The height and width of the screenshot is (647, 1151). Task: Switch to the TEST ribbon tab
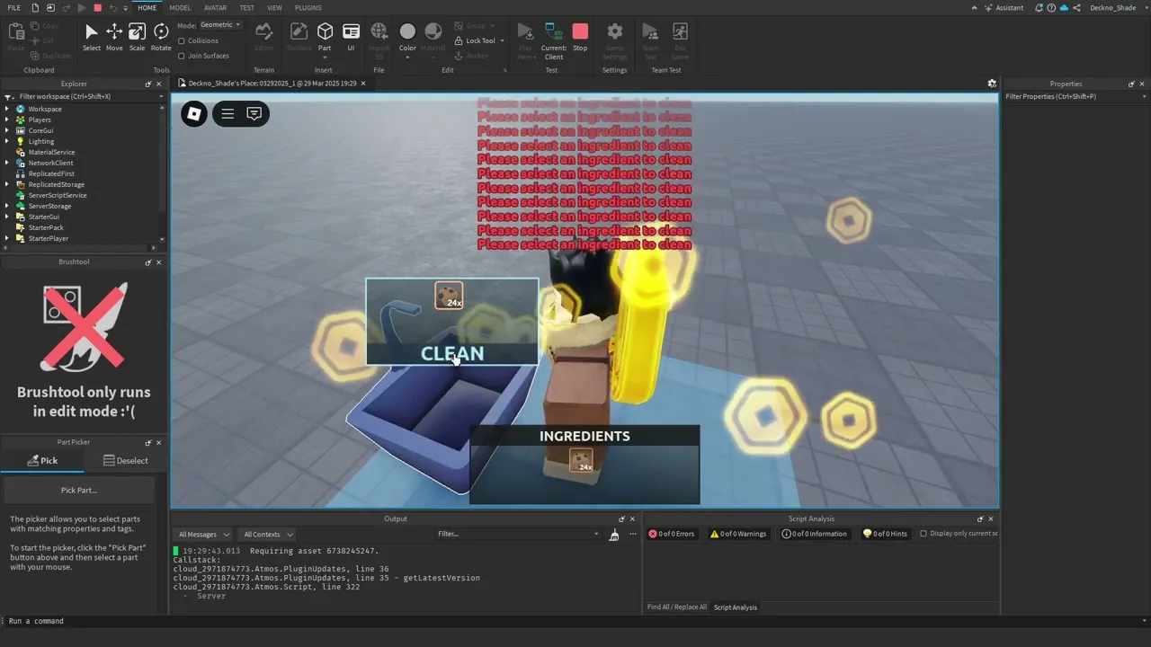(x=246, y=7)
